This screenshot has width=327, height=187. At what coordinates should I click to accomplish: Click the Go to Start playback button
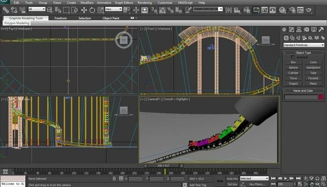tap(273, 178)
